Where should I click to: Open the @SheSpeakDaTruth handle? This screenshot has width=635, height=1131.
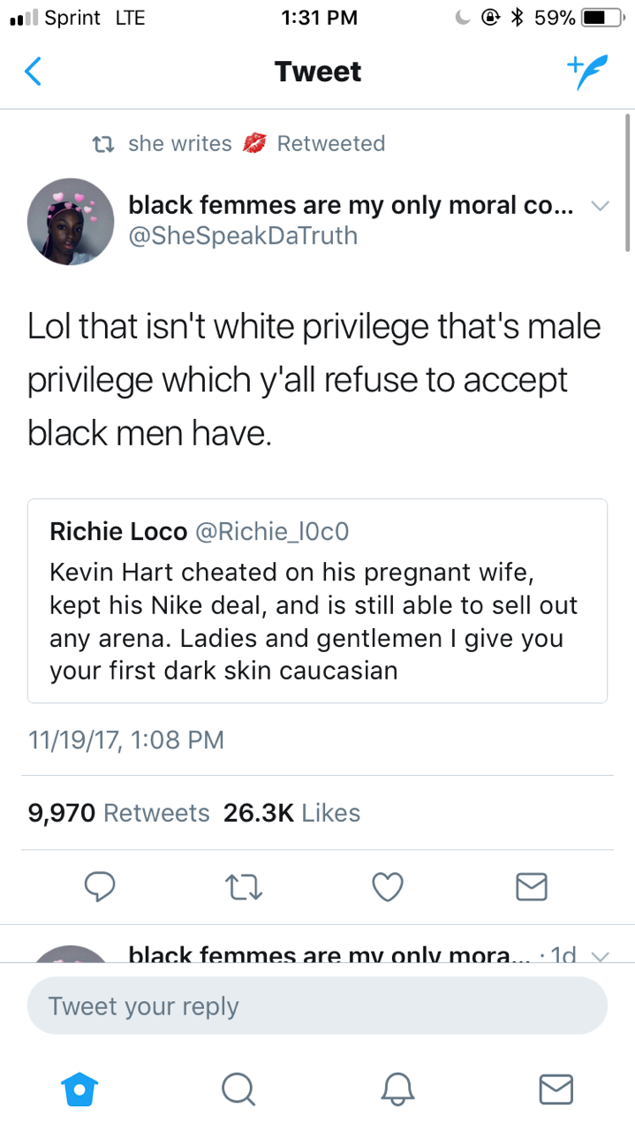[x=243, y=236]
